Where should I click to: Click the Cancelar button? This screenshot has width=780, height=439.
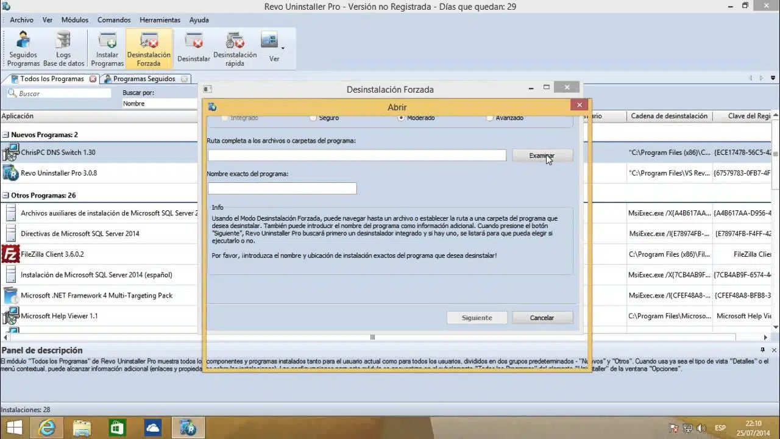tap(542, 318)
